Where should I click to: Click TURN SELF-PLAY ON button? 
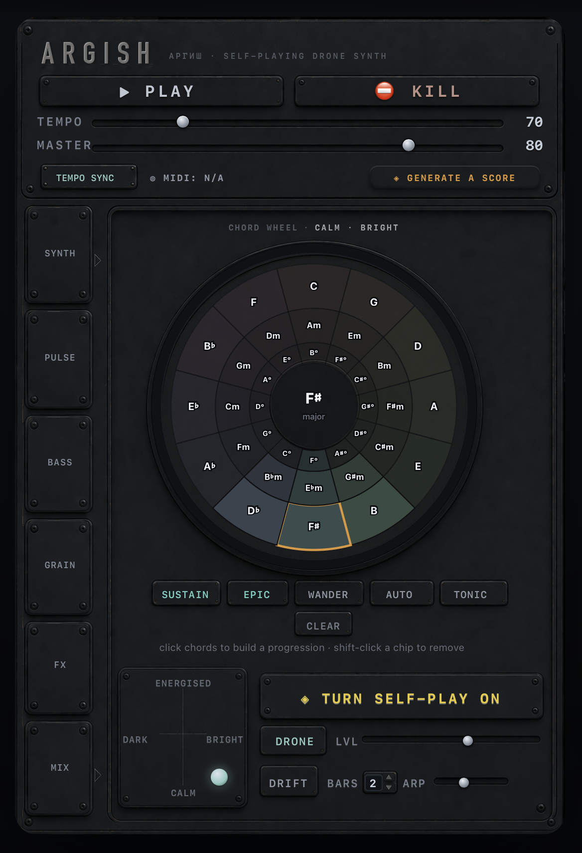[x=402, y=697]
